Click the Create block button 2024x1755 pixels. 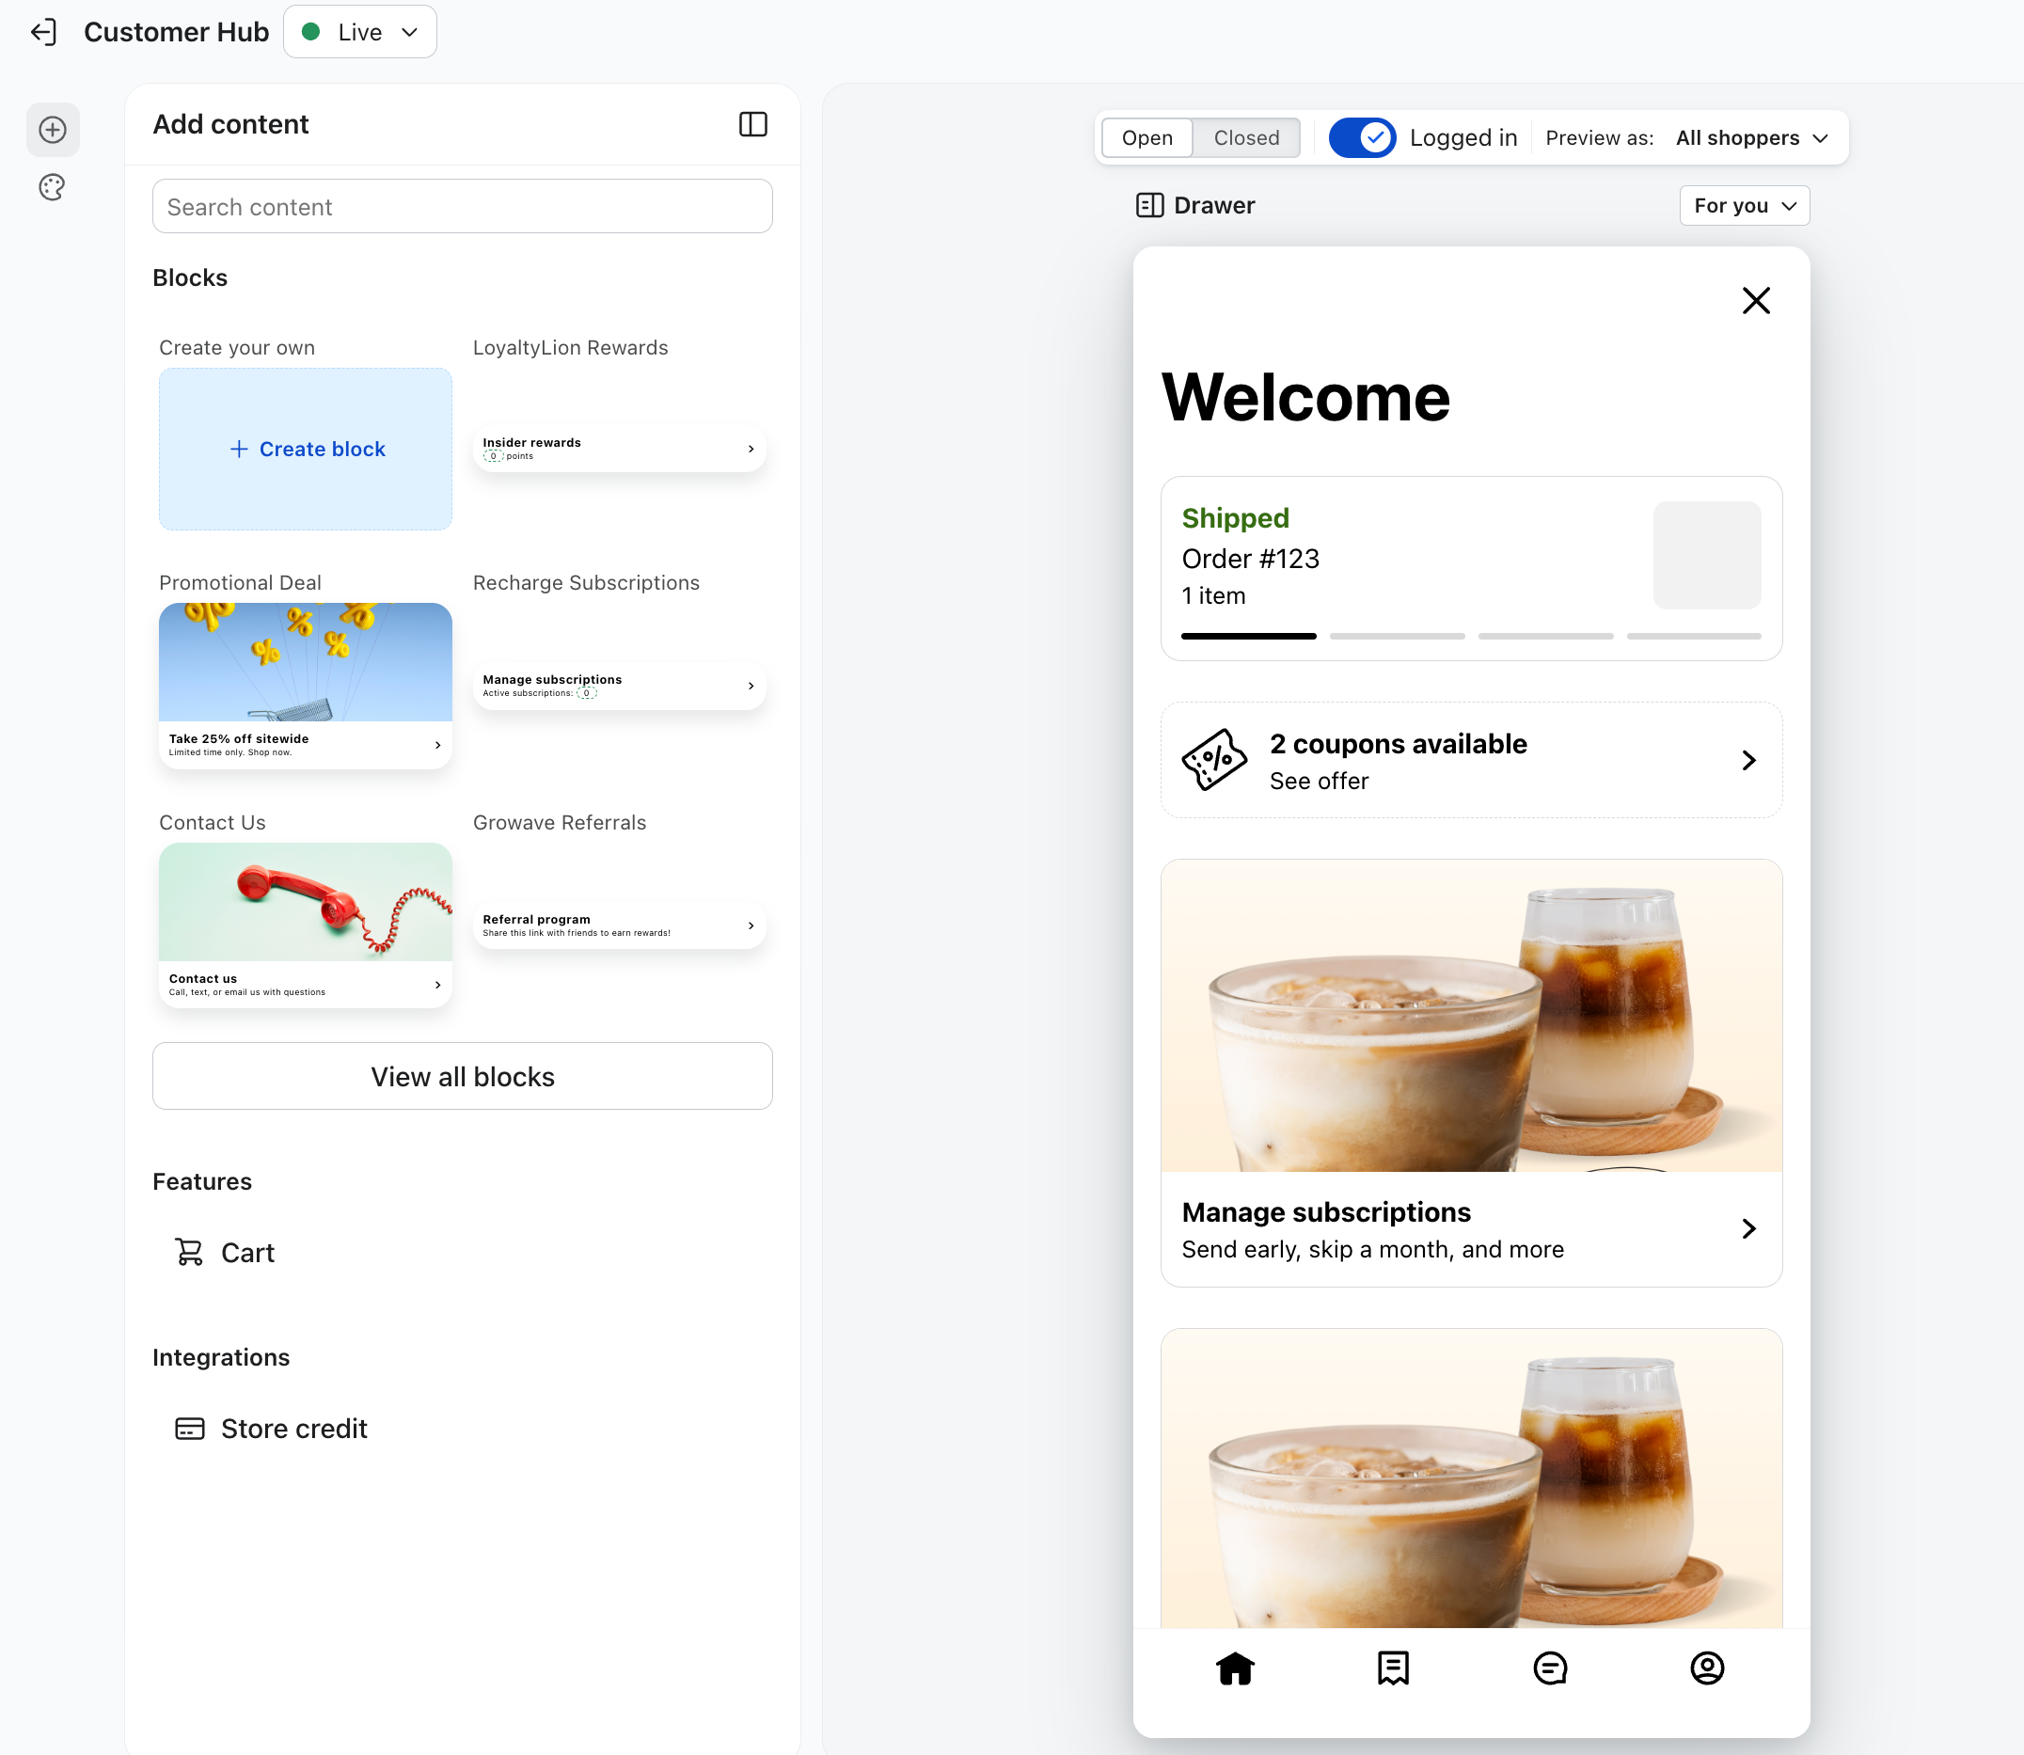[306, 449]
